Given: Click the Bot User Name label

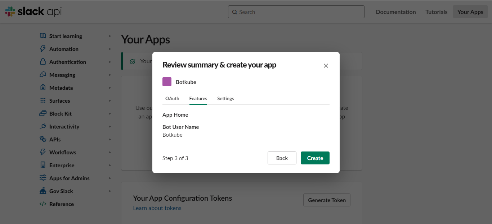Looking at the screenshot, I should (x=180, y=127).
